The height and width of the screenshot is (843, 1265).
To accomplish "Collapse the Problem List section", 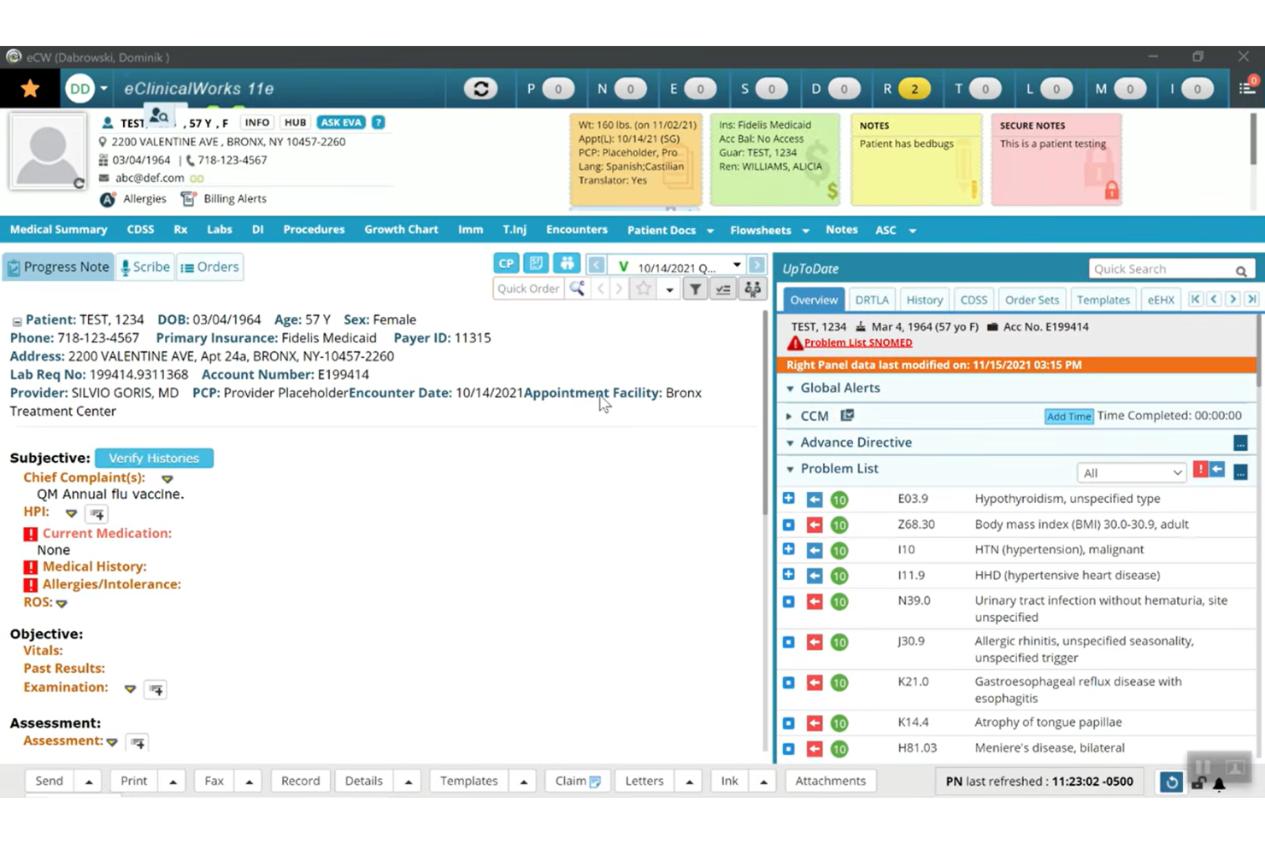I will pos(790,469).
